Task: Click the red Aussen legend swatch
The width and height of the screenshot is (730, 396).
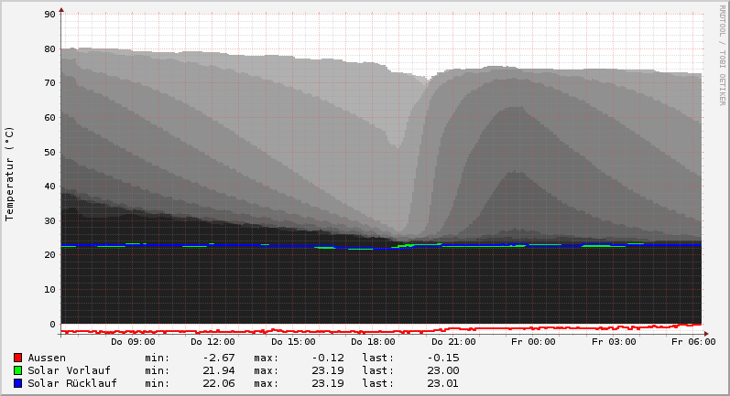Action: 18,358
